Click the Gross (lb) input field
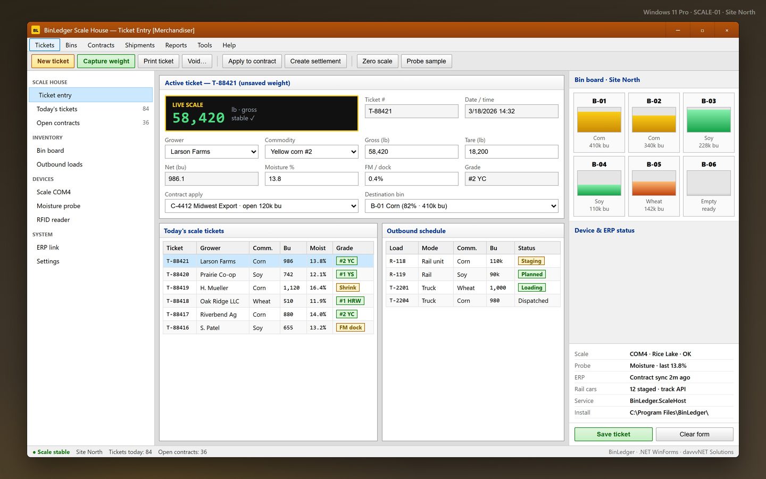Viewport: 766px width, 479px height. pyautogui.click(x=412, y=152)
